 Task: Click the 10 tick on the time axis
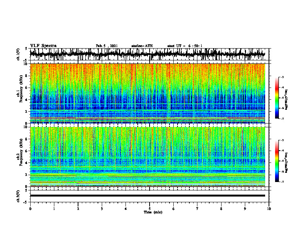(x=269, y=209)
